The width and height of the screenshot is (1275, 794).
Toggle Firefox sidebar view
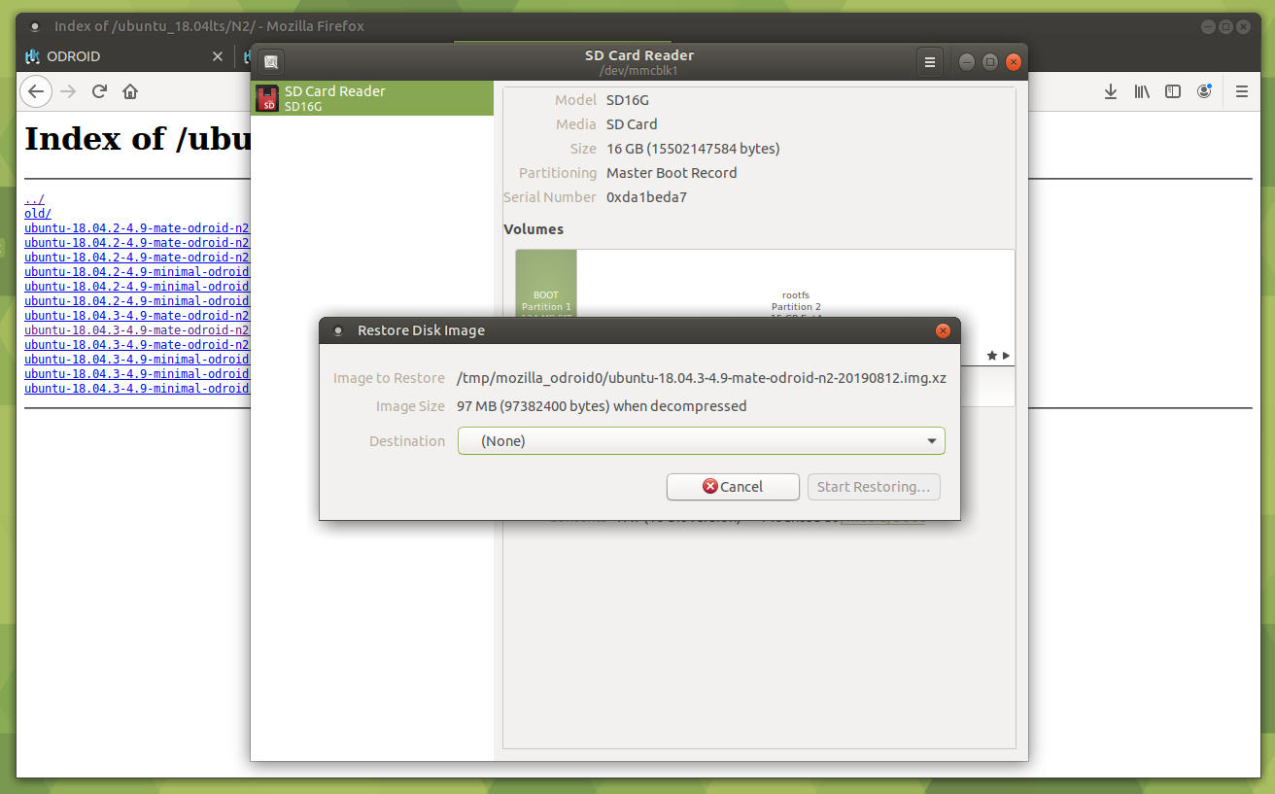click(x=1173, y=91)
